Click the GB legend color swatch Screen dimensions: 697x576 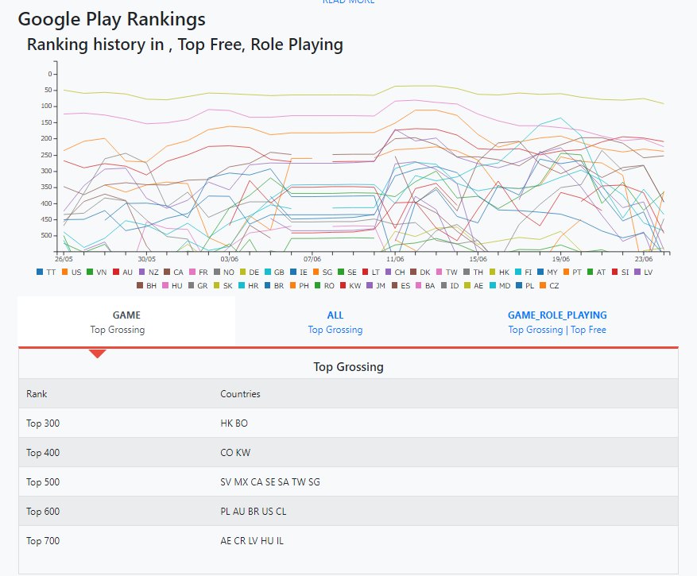tap(267, 272)
